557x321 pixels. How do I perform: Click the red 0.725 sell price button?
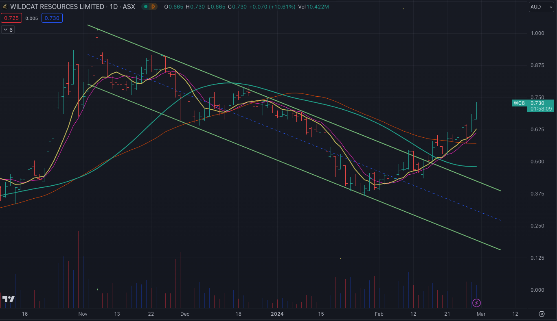pos(11,18)
